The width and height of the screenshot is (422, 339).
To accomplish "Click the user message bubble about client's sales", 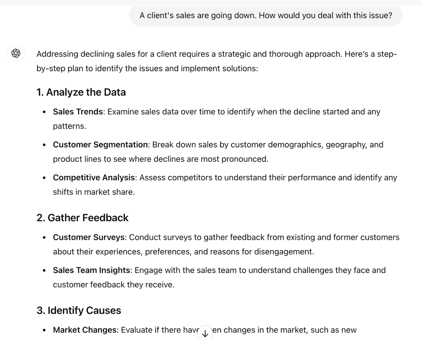I will tap(266, 15).
